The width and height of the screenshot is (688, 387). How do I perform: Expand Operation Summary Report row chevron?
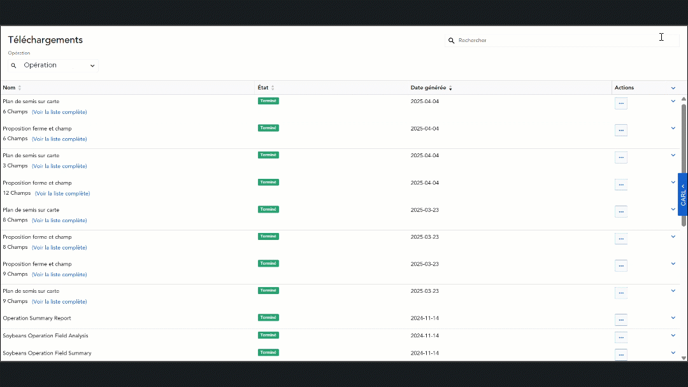(673, 318)
